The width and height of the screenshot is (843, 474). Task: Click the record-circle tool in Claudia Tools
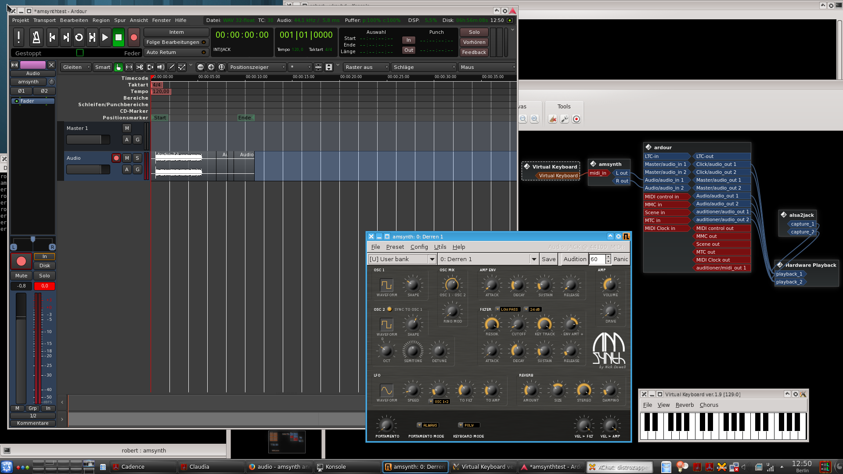coord(576,119)
